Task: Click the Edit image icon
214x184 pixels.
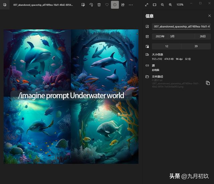Action: [x=83, y=5]
